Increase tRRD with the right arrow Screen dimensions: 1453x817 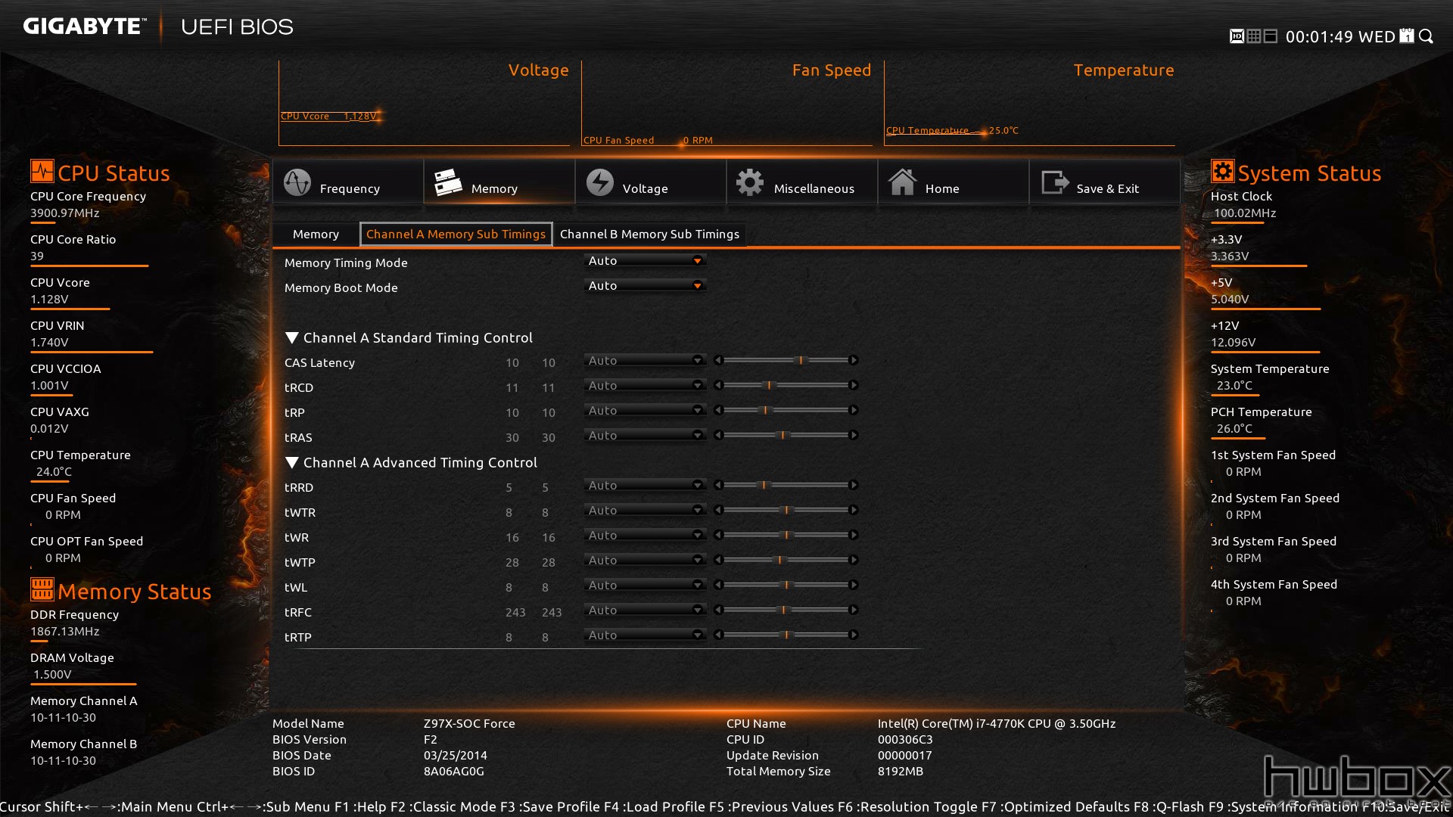coord(853,485)
